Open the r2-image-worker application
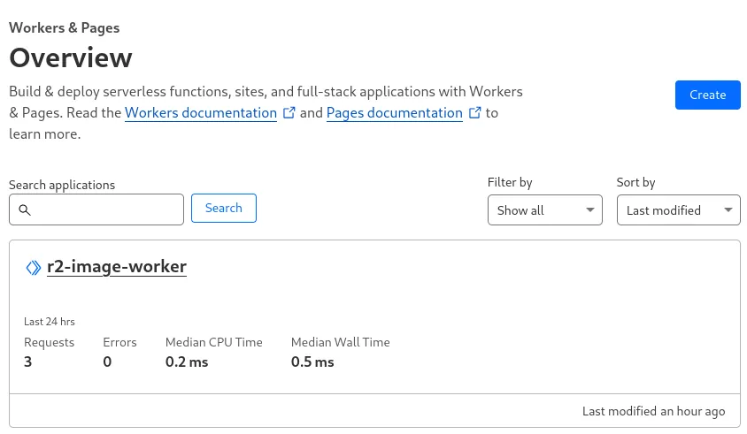The width and height of the screenshot is (747, 434). 117,267
